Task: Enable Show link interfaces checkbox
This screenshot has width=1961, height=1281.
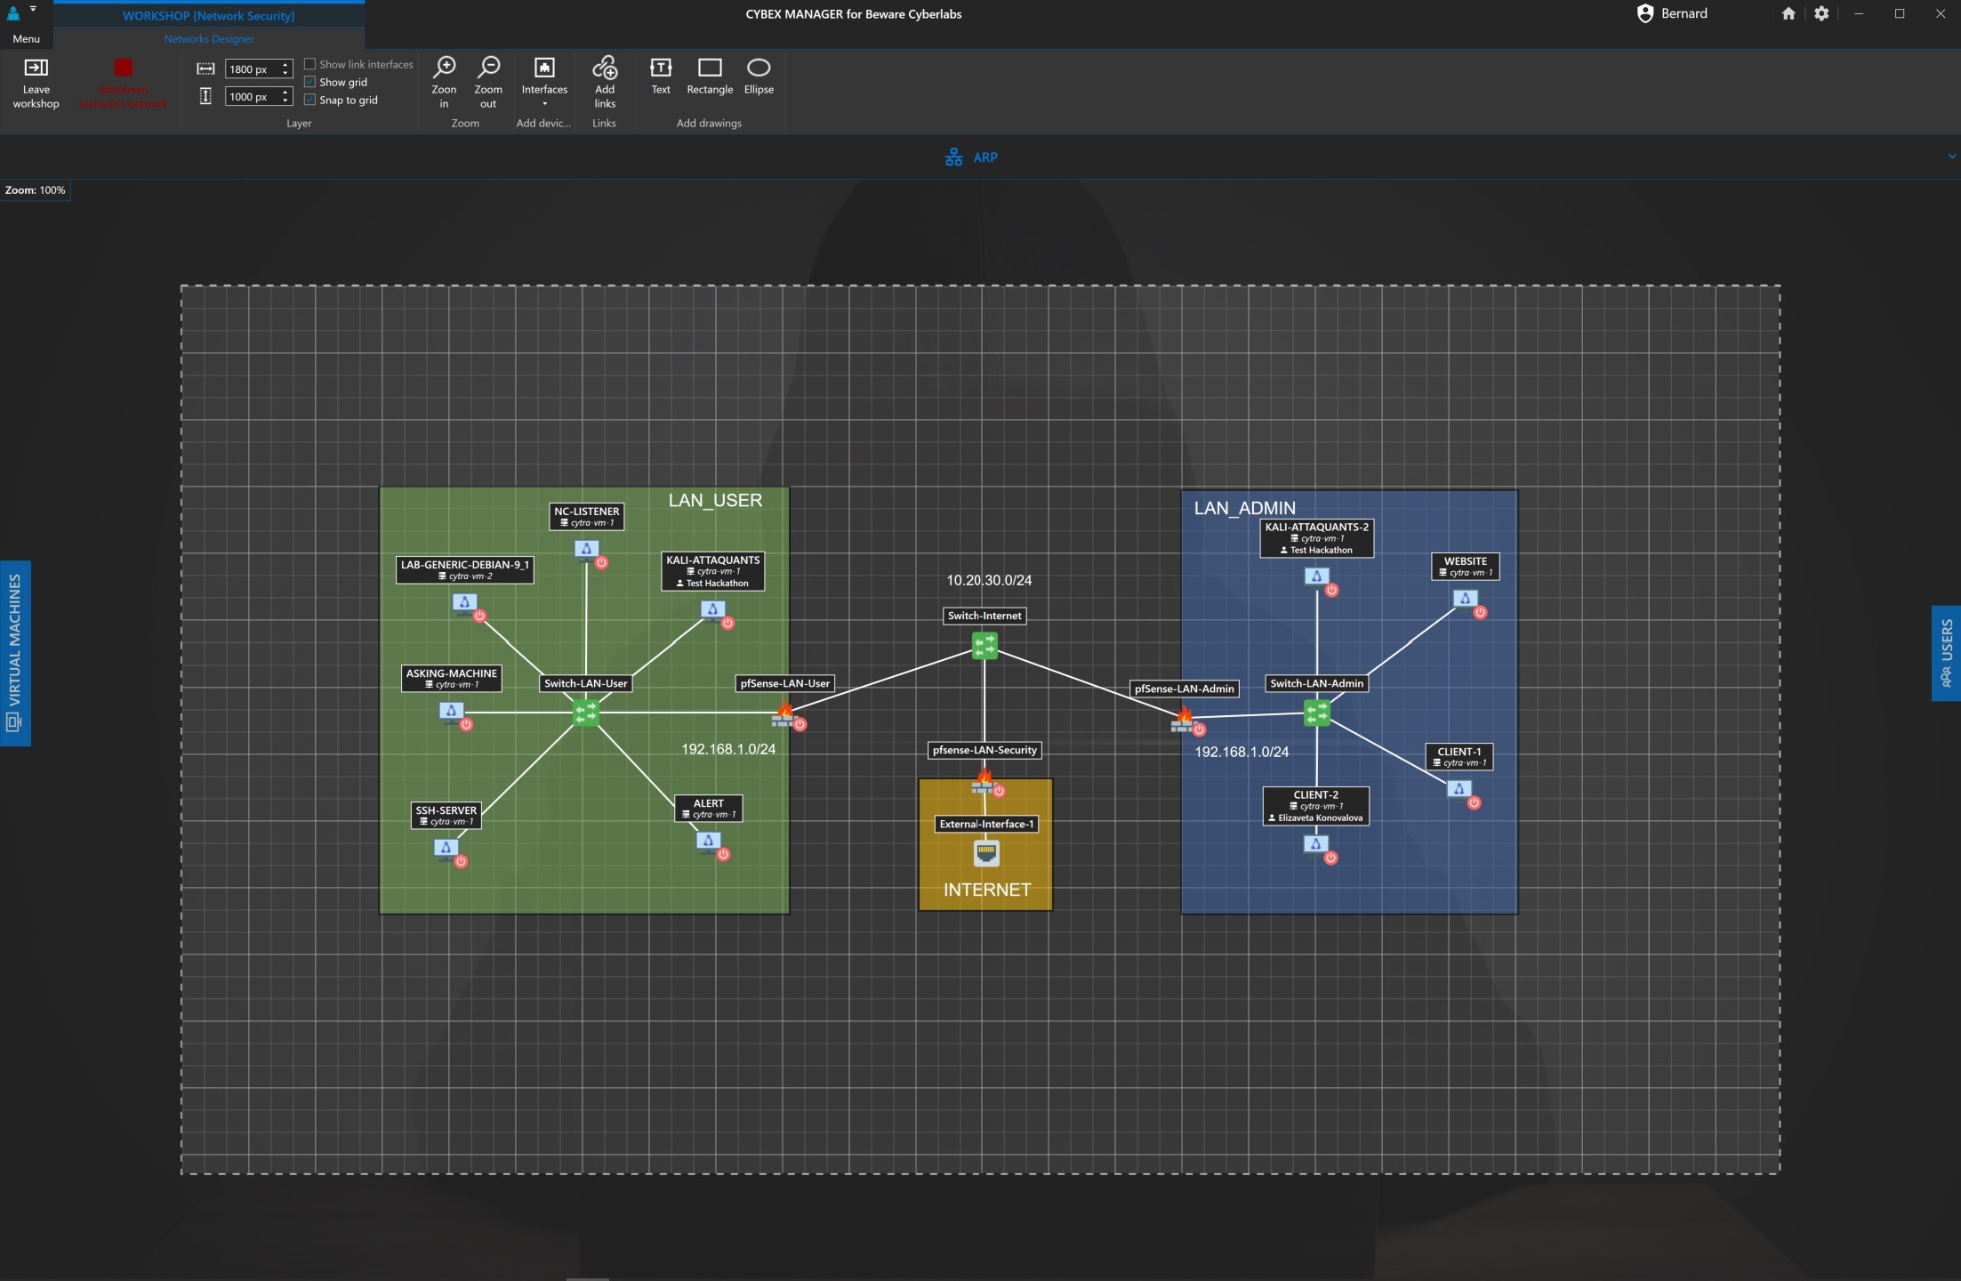Action: coord(310,64)
